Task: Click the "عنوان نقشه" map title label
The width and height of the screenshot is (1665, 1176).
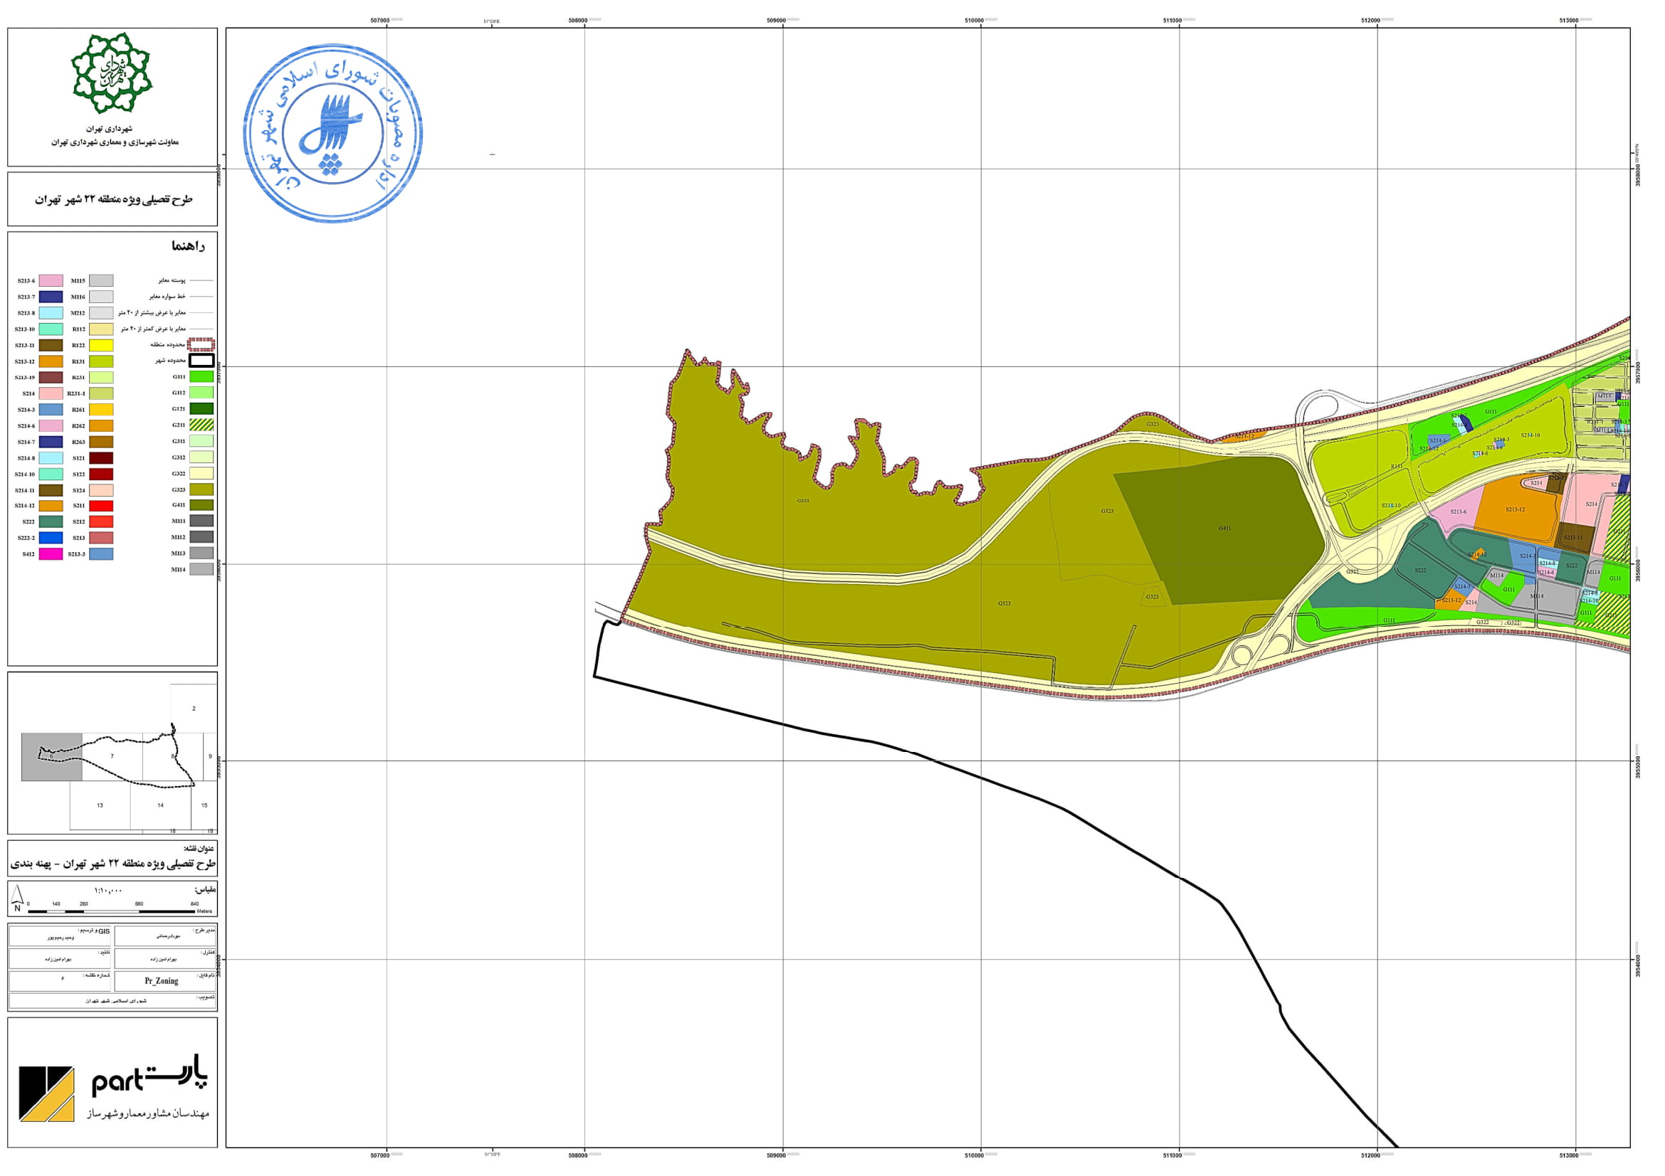Action: pyautogui.click(x=199, y=848)
